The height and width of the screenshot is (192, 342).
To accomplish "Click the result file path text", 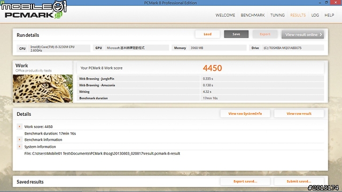I will coord(102,154).
